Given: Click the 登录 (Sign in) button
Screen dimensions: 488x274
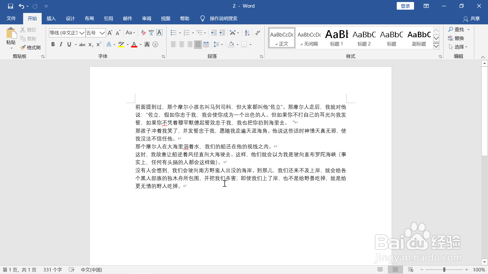Looking at the screenshot, I should coord(405,6).
